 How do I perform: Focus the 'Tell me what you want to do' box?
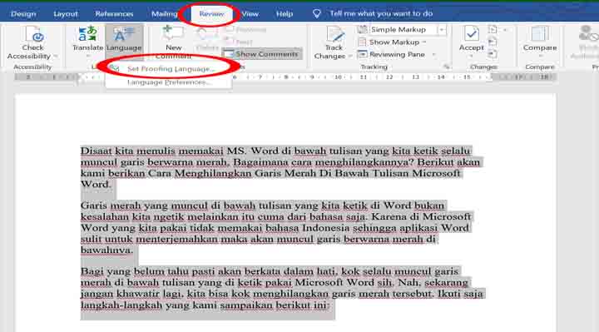[381, 14]
